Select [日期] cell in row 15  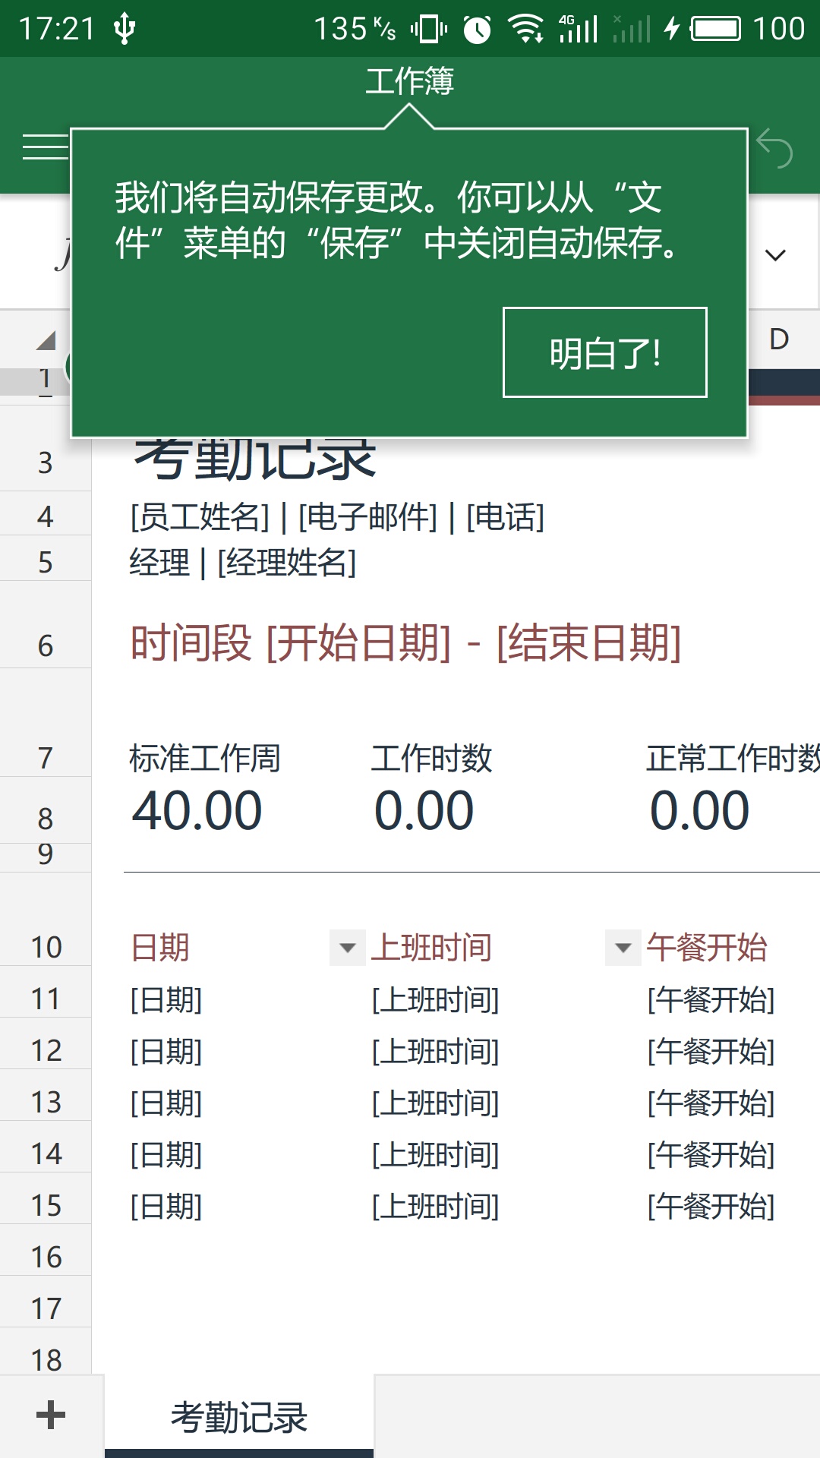(166, 1206)
